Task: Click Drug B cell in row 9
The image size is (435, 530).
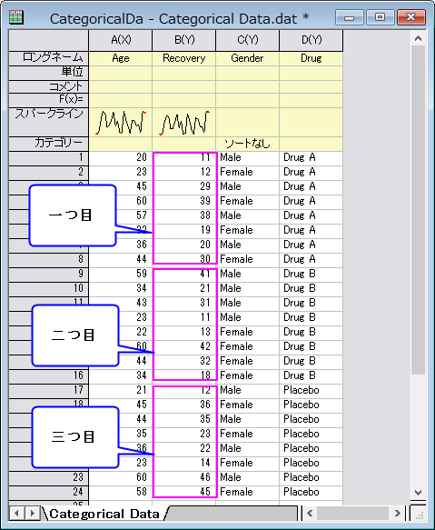Action: click(x=311, y=275)
